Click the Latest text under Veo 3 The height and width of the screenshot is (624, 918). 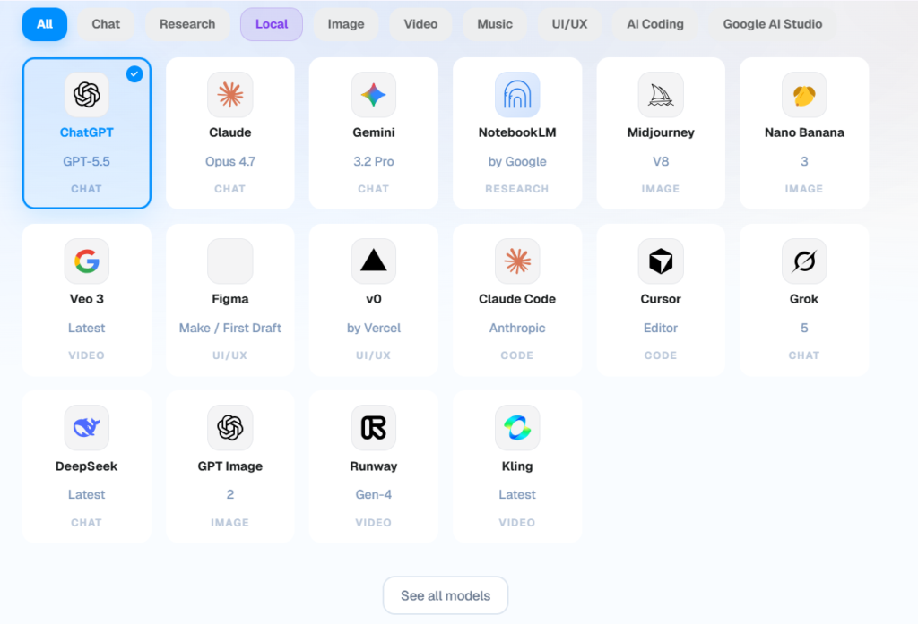coord(87,328)
